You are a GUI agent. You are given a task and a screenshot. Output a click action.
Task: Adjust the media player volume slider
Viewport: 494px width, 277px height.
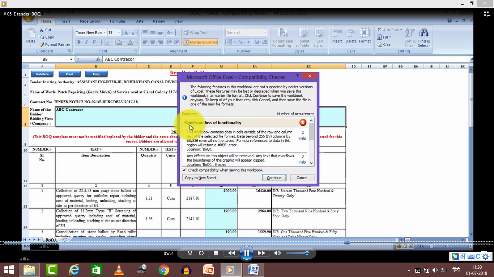click(297, 253)
